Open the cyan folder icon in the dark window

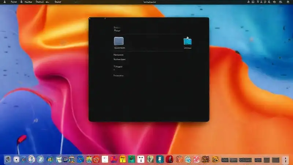click(188, 41)
